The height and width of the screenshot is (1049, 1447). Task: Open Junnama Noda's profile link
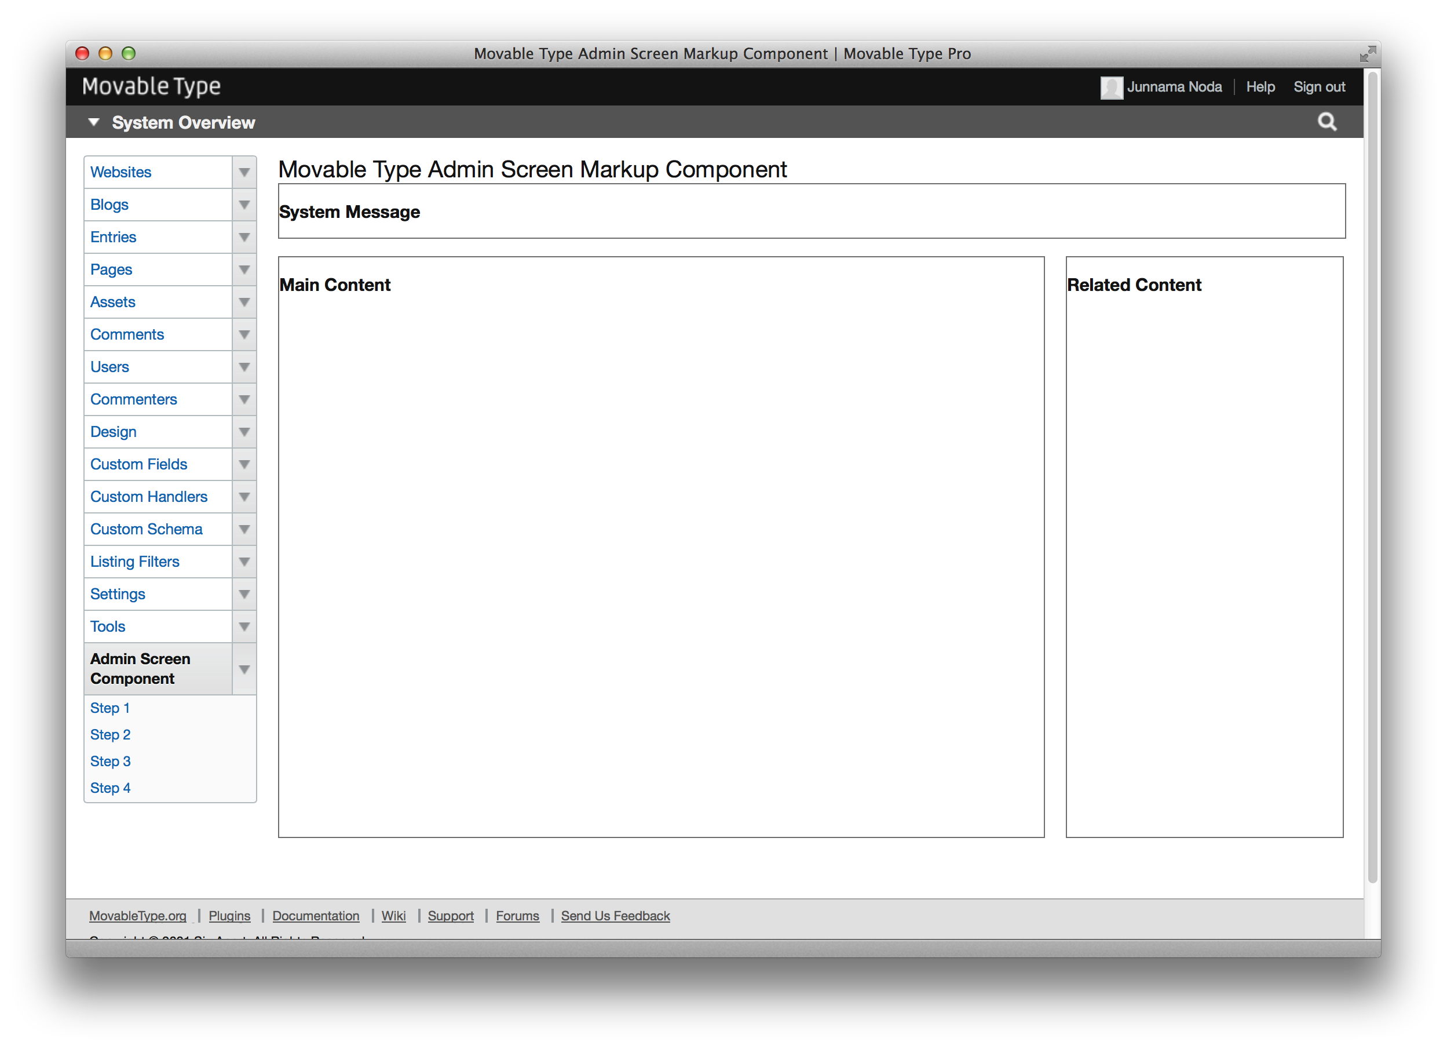[1174, 88]
